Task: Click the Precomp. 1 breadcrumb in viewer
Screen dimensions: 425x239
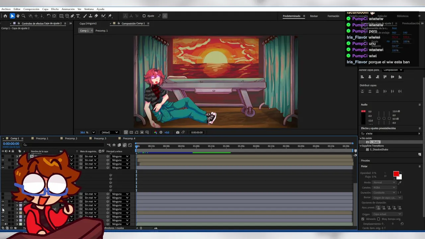Action: 102,31
